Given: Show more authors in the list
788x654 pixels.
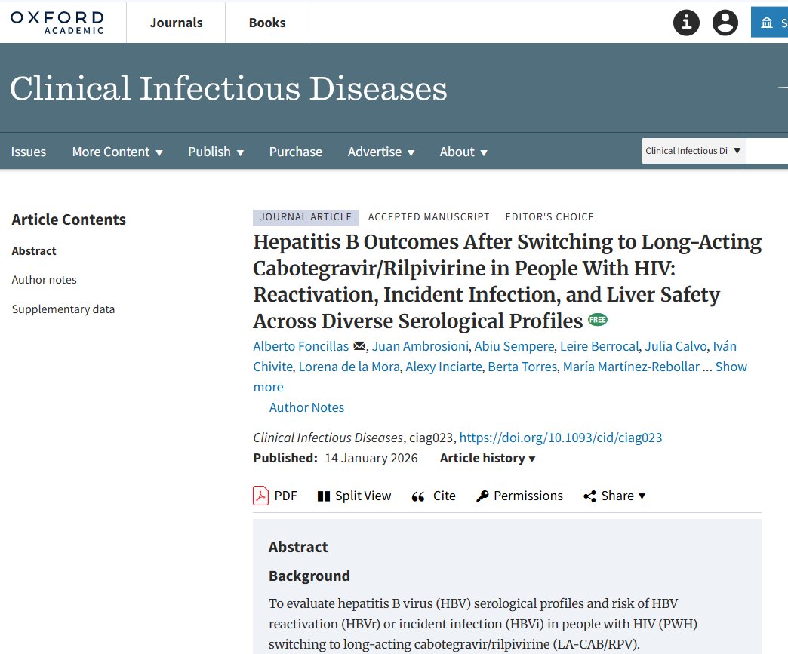Looking at the screenshot, I should tap(731, 367).
